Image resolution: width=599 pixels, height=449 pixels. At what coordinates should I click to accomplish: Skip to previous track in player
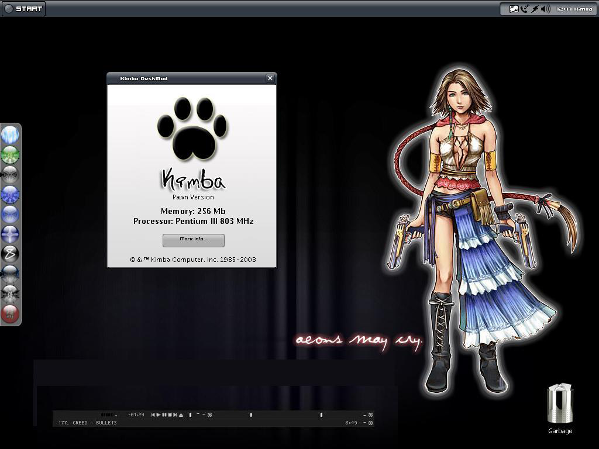pos(153,415)
